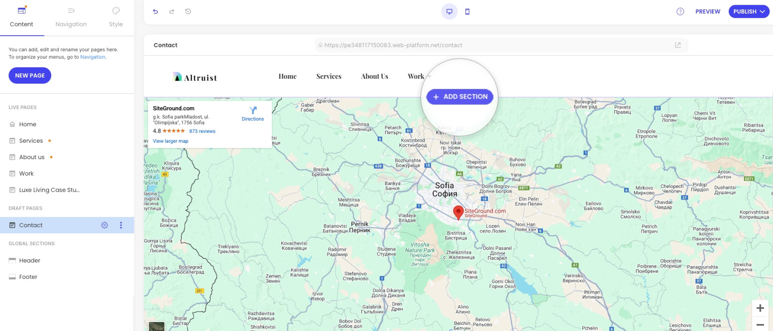Viewport: 773px width, 331px height.
Task: Open the Contact page three-dot menu
Action: pyautogui.click(x=121, y=225)
